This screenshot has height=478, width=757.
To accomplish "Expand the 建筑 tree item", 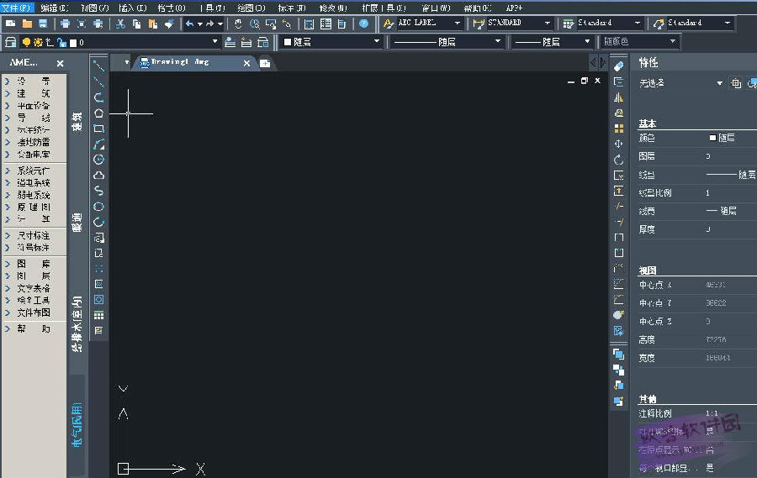I will [34, 93].
